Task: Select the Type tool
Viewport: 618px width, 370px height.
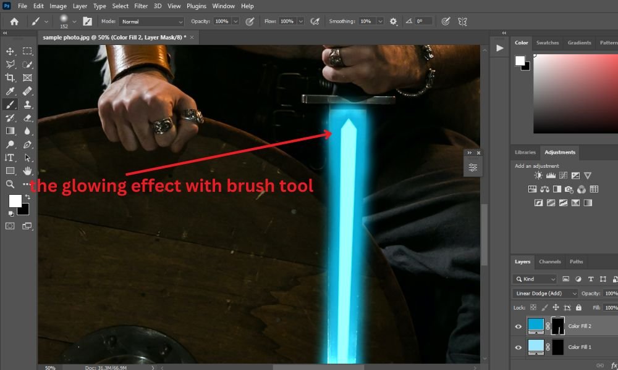Action: tap(10, 158)
